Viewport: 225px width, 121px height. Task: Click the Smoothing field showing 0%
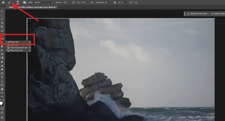click(x=107, y=2)
